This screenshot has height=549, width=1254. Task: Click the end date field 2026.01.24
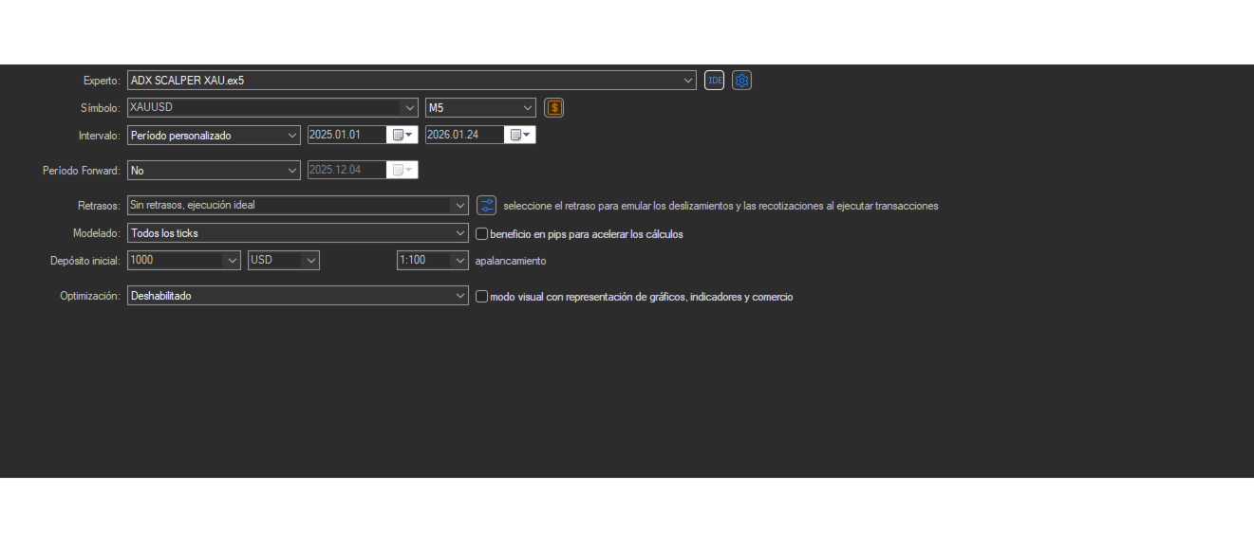pyautogui.click(x=465, y=135)
